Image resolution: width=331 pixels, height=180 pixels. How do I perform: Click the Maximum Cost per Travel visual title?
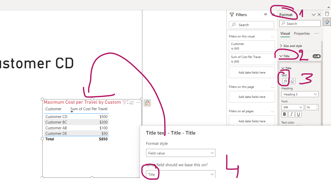[x=82, y=102]
